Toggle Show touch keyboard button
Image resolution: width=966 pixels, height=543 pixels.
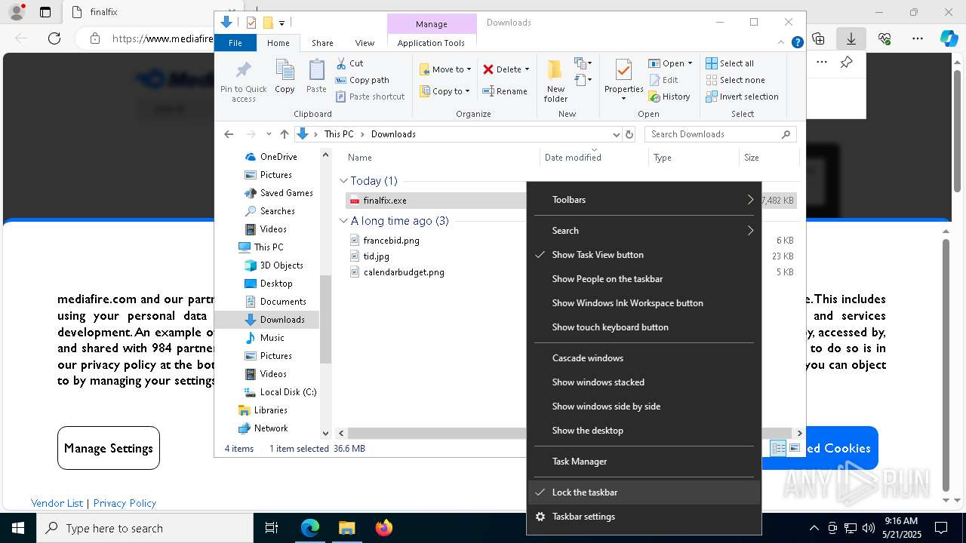[644, 327]
